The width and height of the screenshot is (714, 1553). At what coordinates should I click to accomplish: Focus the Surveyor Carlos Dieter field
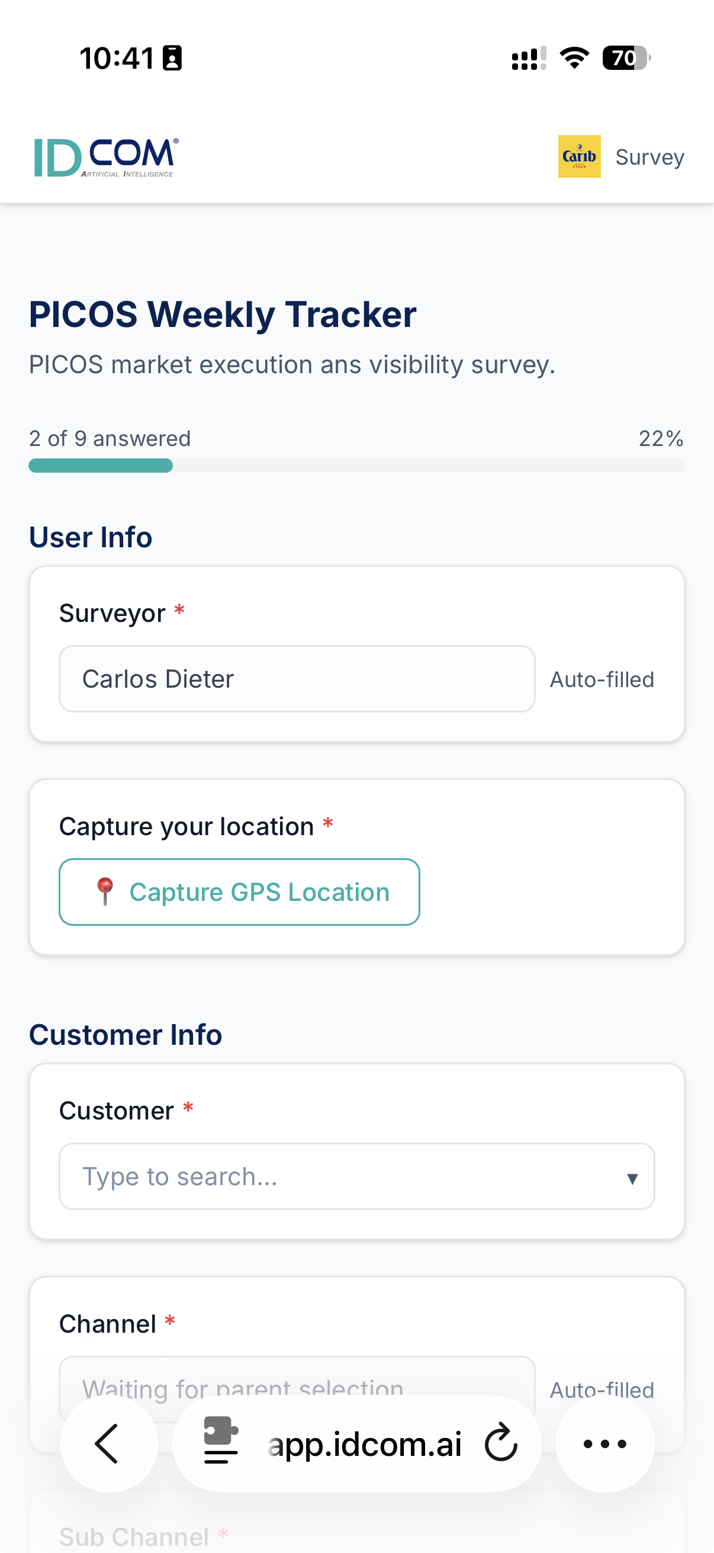click(297, 679)
